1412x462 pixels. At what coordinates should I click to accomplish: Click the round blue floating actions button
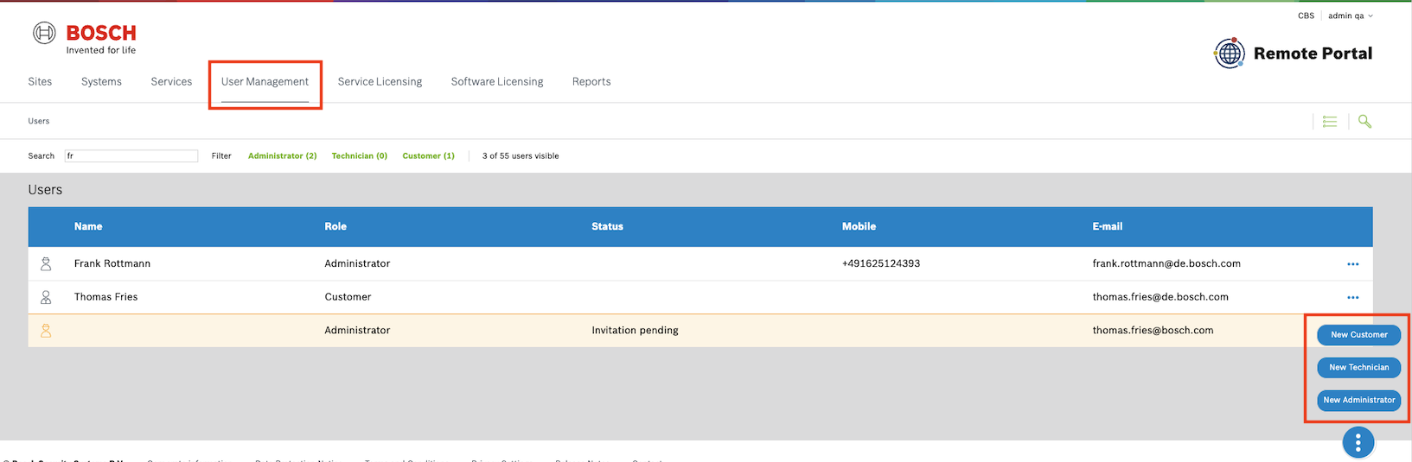click(x=1358, y=443)
